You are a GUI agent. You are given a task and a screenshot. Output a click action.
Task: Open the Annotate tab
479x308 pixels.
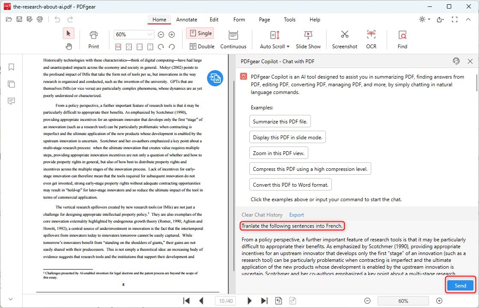[186, 20]
